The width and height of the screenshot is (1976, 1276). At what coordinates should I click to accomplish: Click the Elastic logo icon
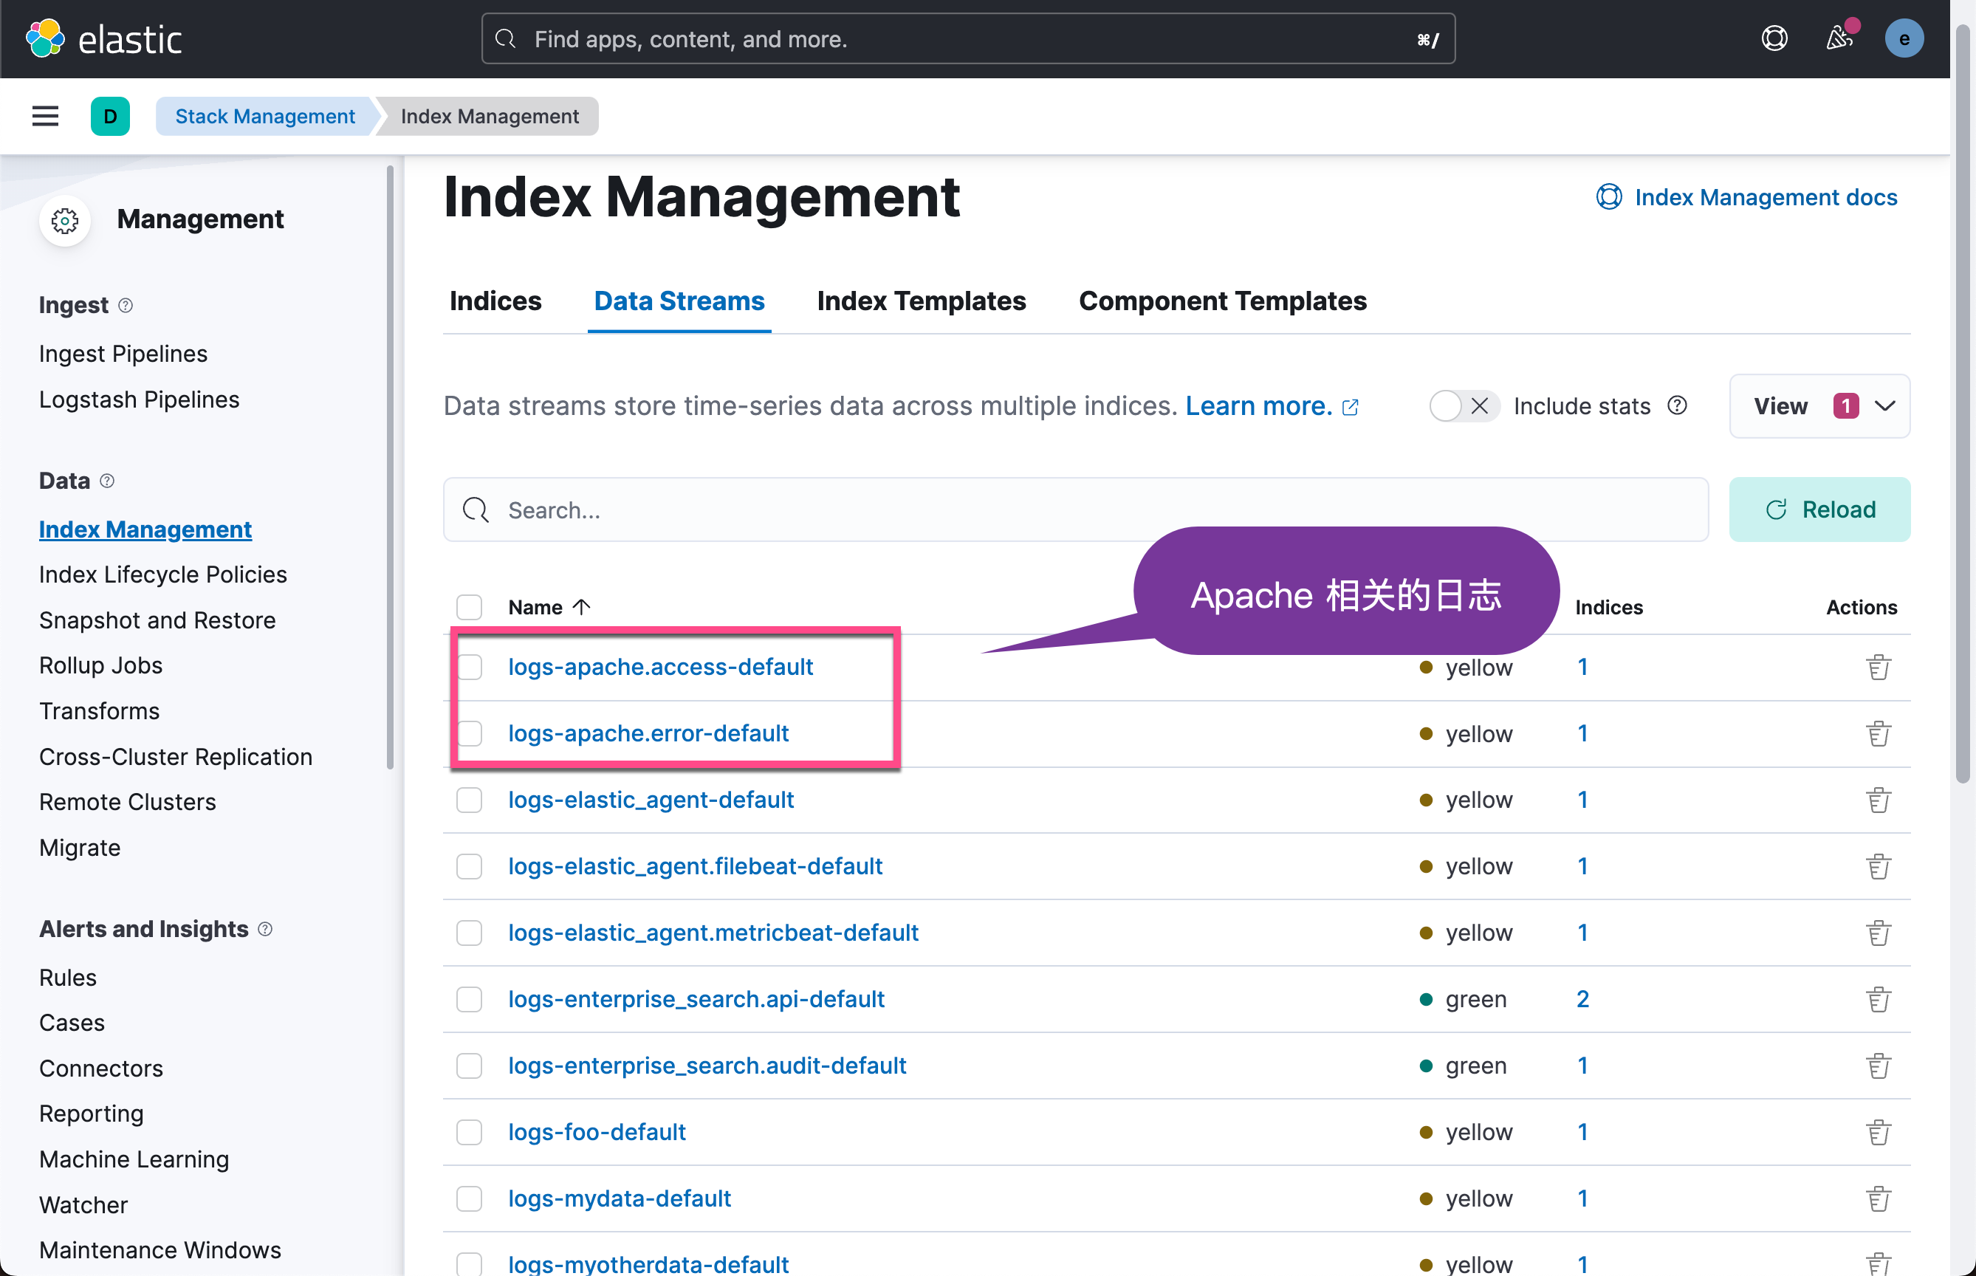pos(46,38)
